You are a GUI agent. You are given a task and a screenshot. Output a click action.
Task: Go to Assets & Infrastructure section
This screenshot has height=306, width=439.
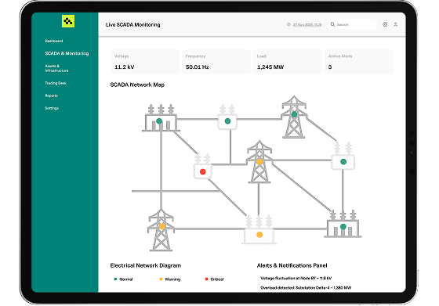56,68
